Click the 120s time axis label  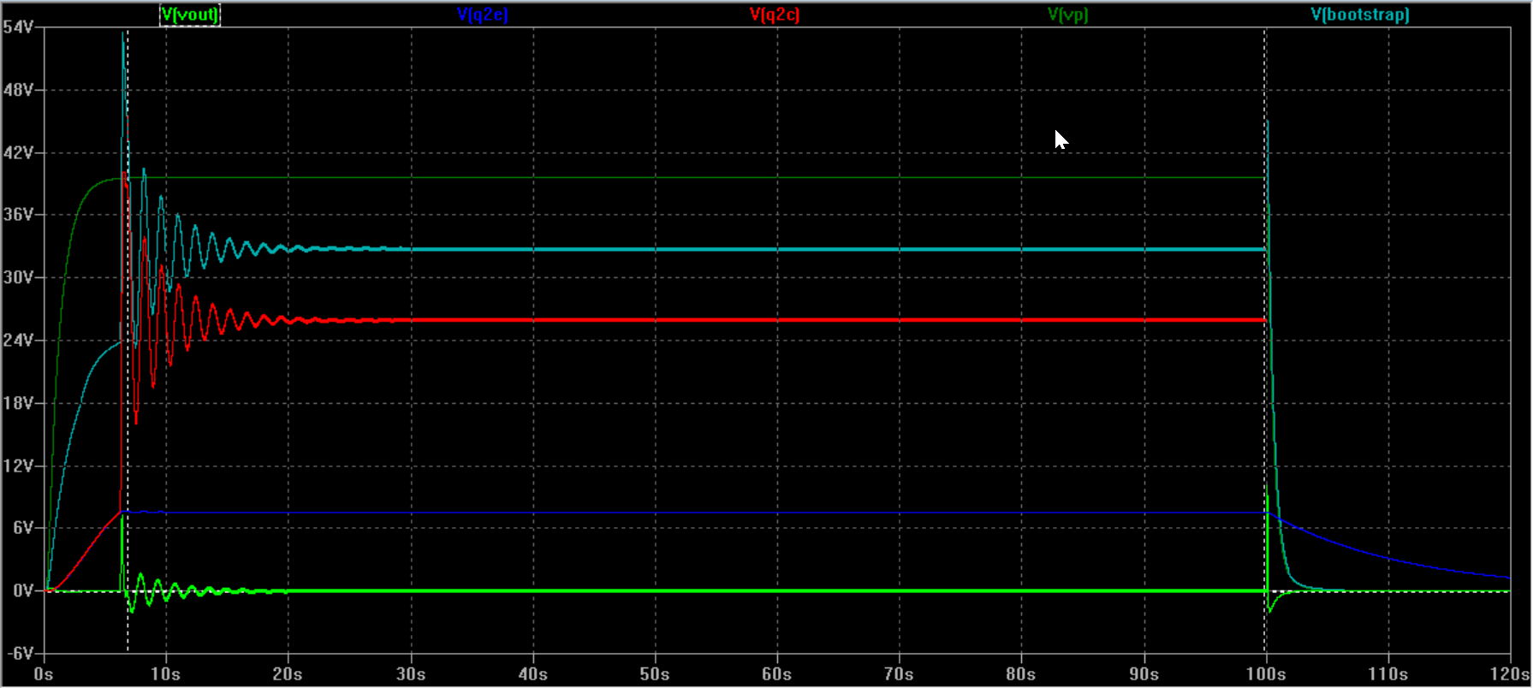pos(1511,674)
